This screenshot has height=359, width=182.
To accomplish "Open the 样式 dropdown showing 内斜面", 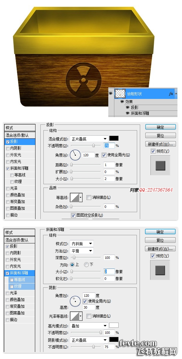I will [x=82, y=244].
